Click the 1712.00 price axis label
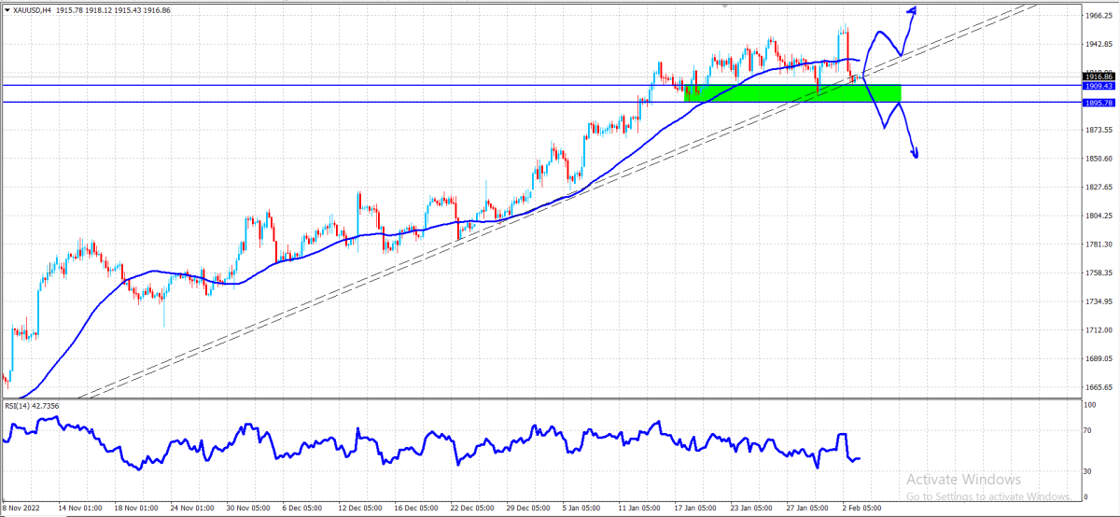The width and height of the screenshot is (1120, 517). pyautogui.click(x=1099, y=330)
